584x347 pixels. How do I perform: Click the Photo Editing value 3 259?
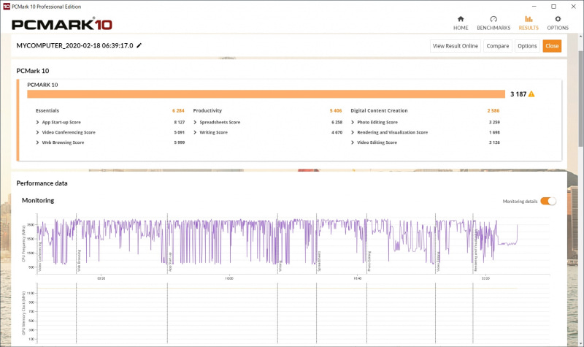(x=494, y=122)
